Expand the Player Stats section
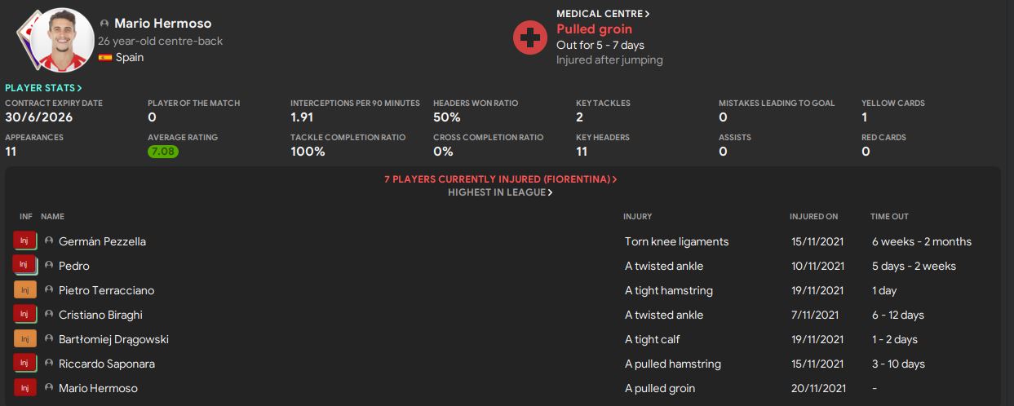 coord(43,87)
